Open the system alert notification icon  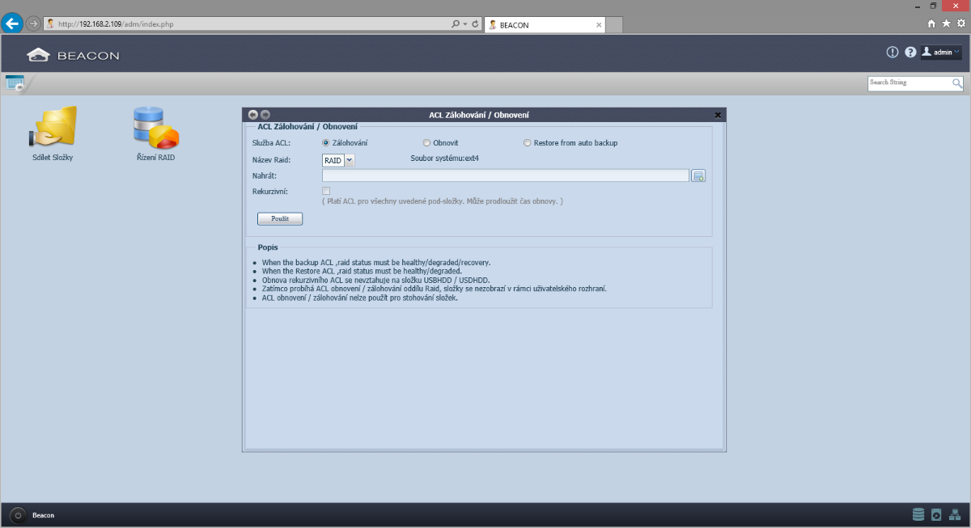[x=893, y=53]
